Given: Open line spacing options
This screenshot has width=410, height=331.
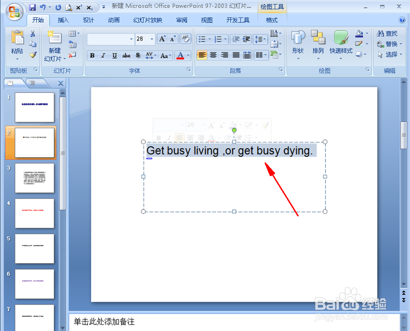Looking at the screenshot, I should tap(260, 39).
